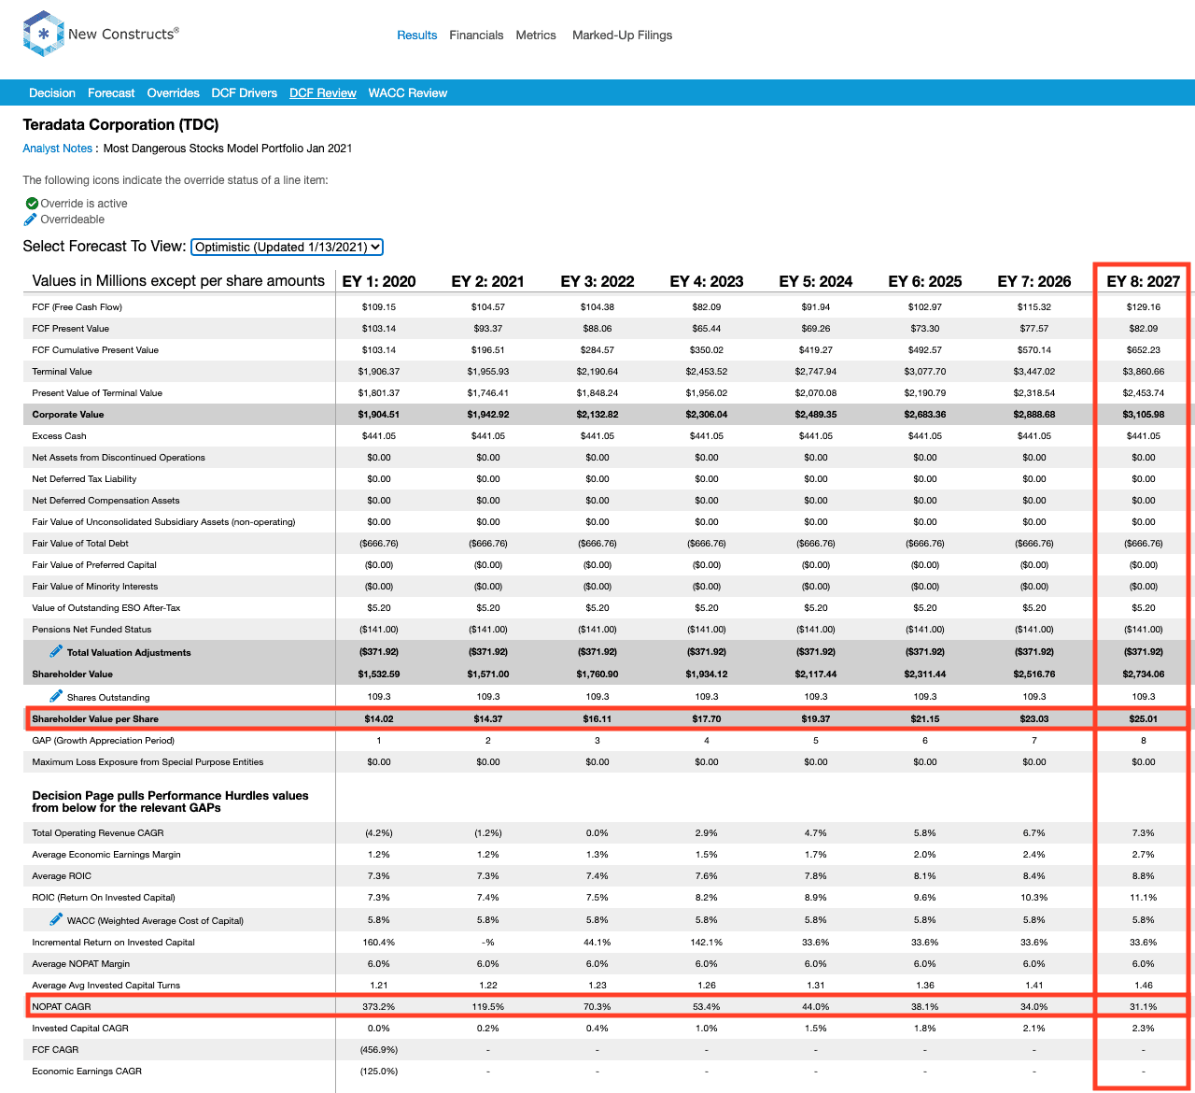
Task: Click Shareholder Value per Share $14.02 cell
Action: (x=379, y=718)
